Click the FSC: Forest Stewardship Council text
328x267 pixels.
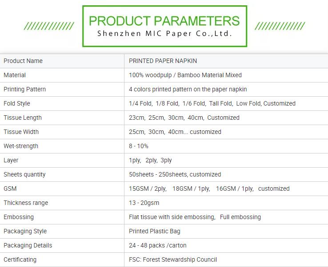coord(173,259)
